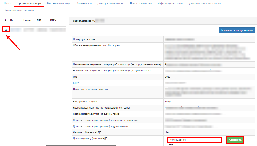Click the Ид column header
This screenshot has width=257, height=146.
(12, 20)
